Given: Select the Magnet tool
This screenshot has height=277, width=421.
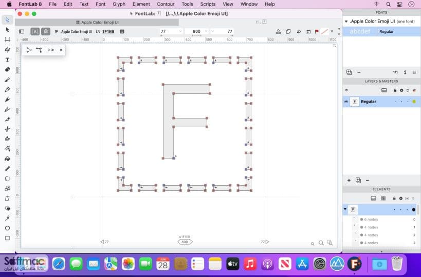Looking at the screenshot, I should tap(7, 139).
